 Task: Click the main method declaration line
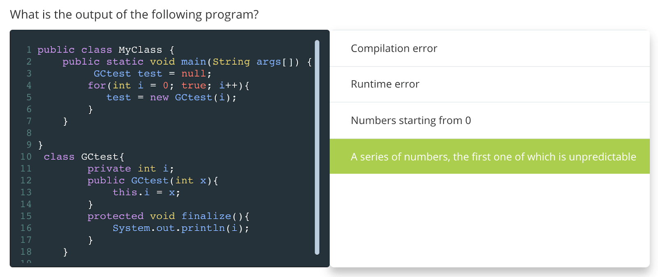coord(187,62)
